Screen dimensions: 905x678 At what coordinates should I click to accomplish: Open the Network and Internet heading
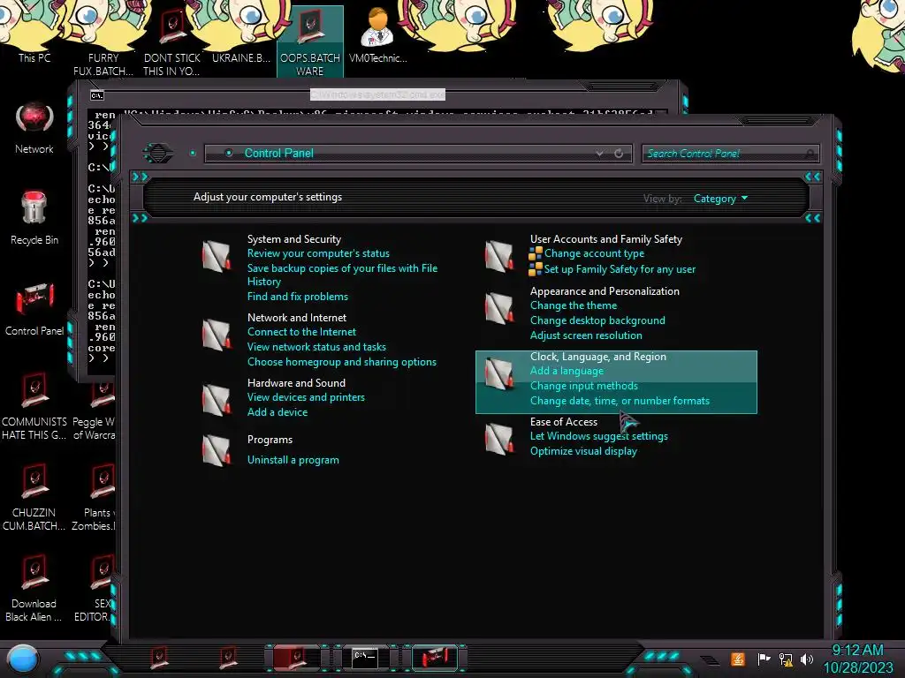(x=297, y=317)
